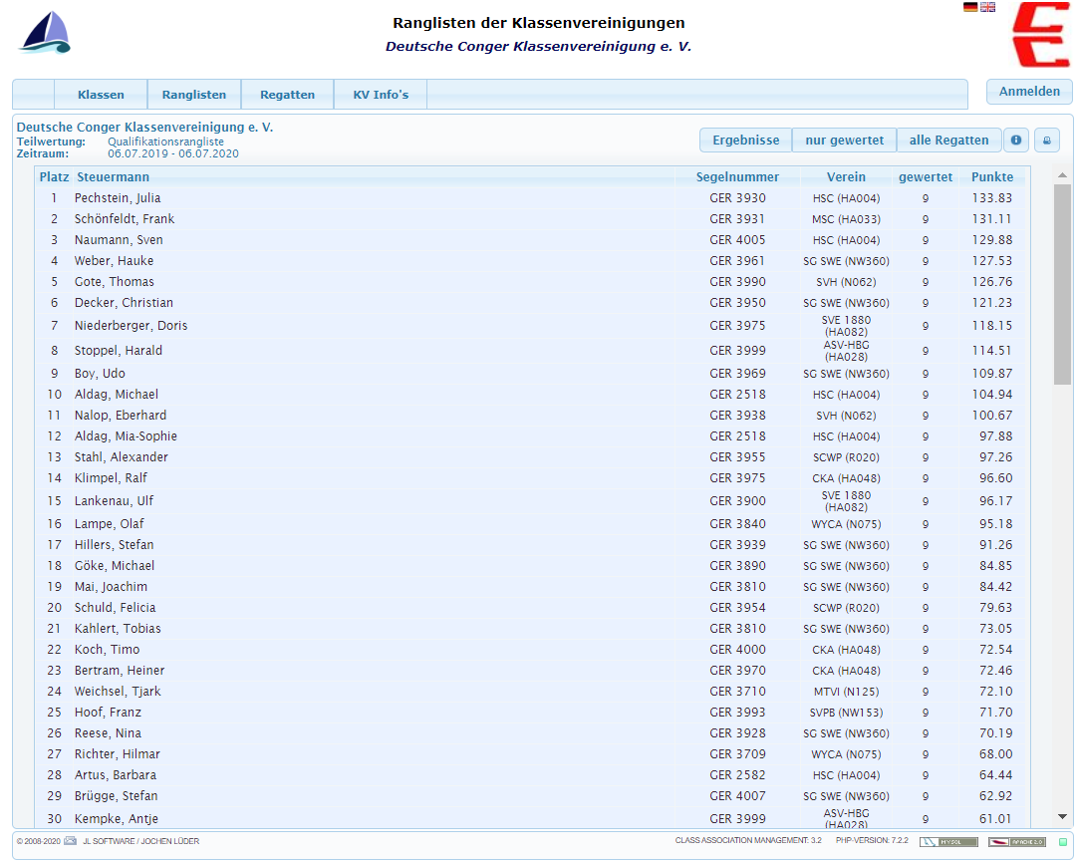Select helmsman Weber, Hauke
Screen dimensions: 1077x863
[114, 261]
